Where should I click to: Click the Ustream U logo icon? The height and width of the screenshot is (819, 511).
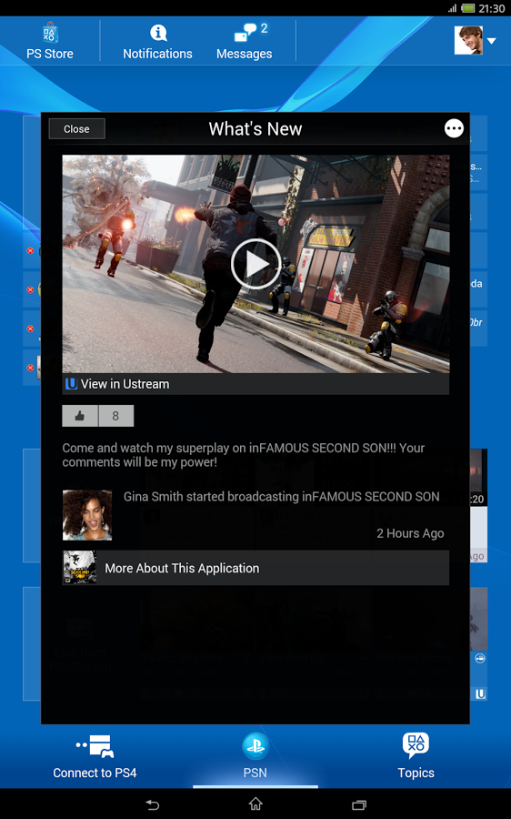[71, 384]
